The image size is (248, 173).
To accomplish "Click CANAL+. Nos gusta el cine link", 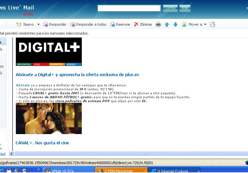I will point(42,143).
